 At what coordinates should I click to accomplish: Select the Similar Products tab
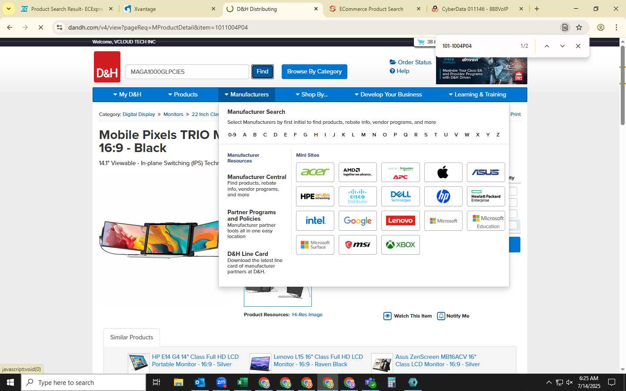pyautogui.click(x=132, y=337)
